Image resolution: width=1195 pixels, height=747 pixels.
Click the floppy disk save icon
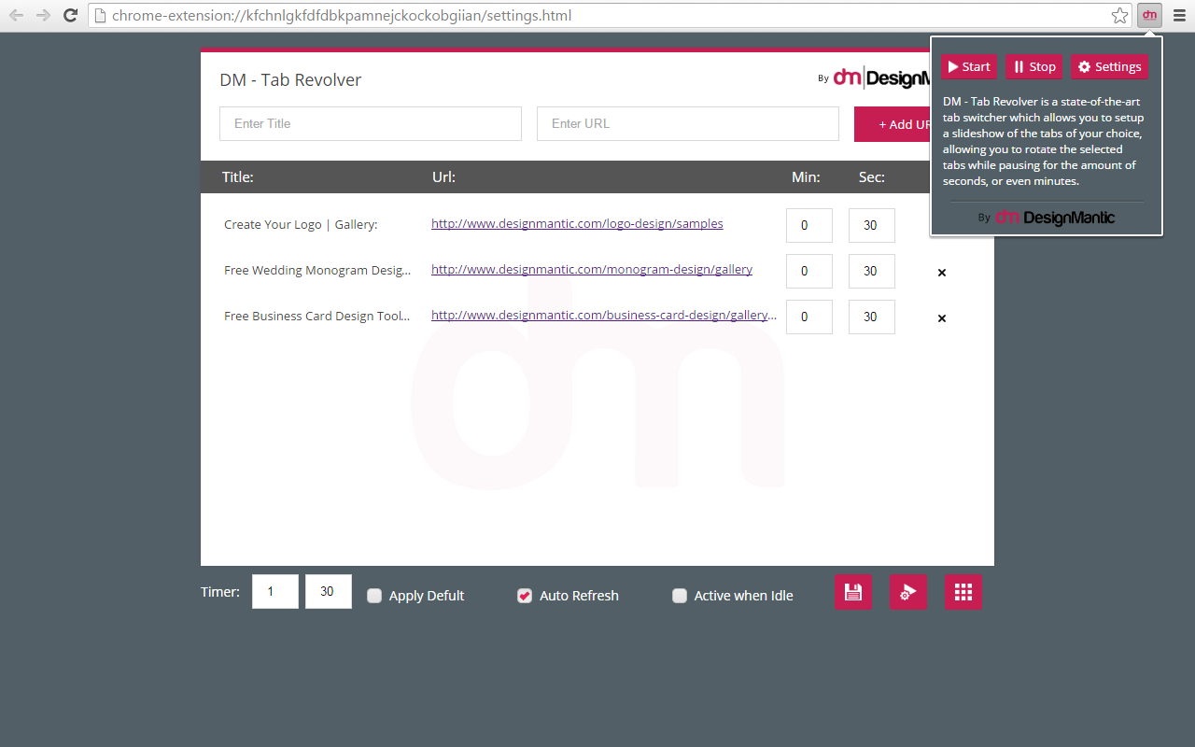coord(852,592)
